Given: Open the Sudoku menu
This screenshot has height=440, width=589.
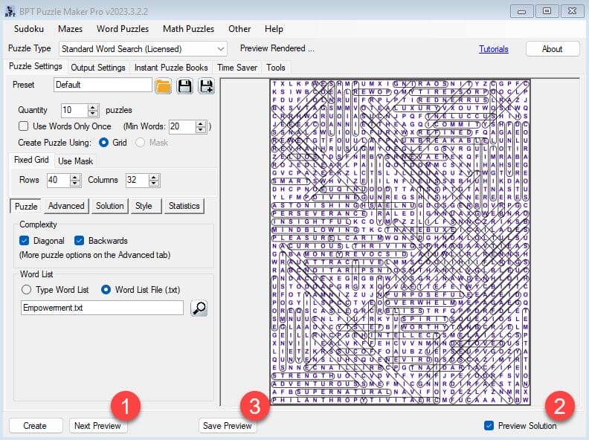Looking at the screenshot, I should click(29, 29).
